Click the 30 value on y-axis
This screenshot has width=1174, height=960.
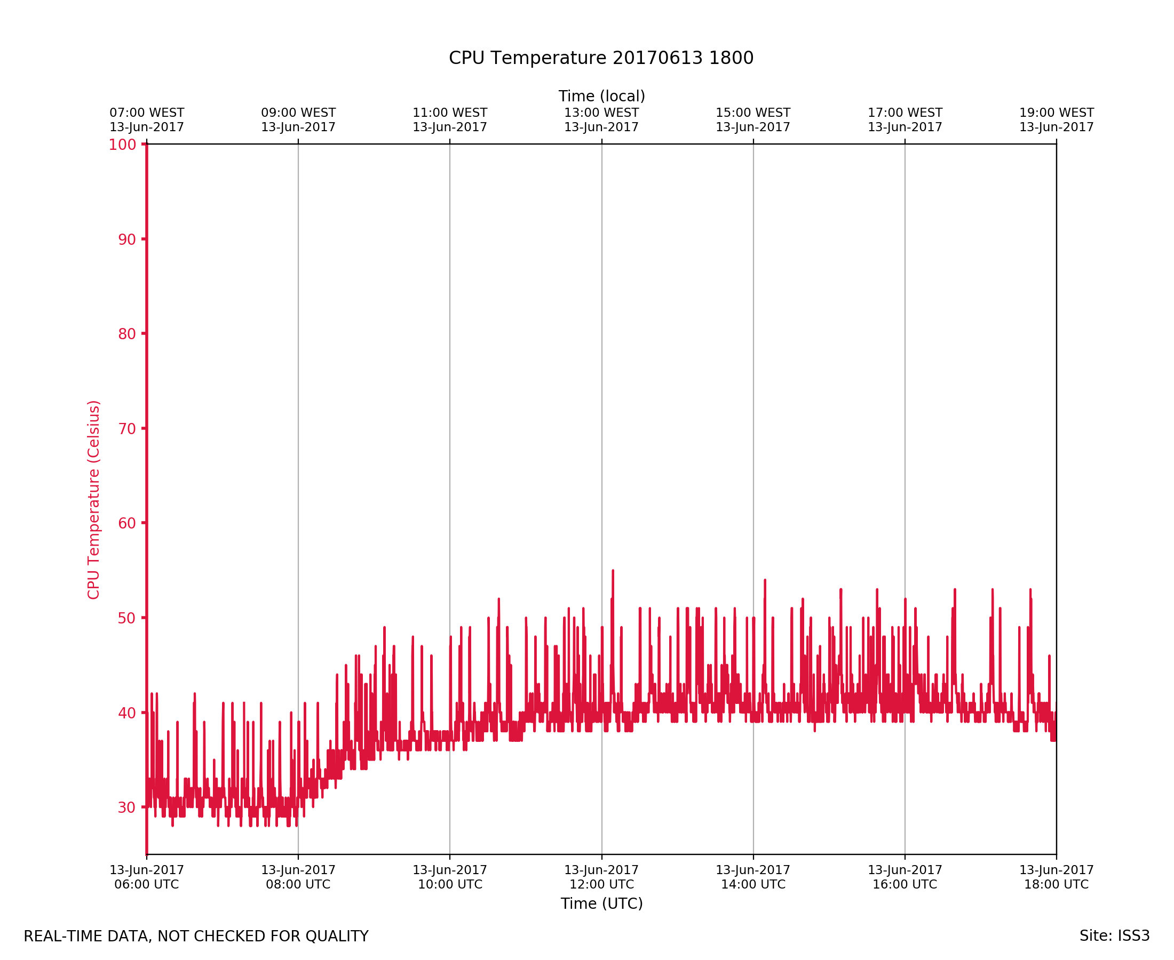tap(126, 807)
